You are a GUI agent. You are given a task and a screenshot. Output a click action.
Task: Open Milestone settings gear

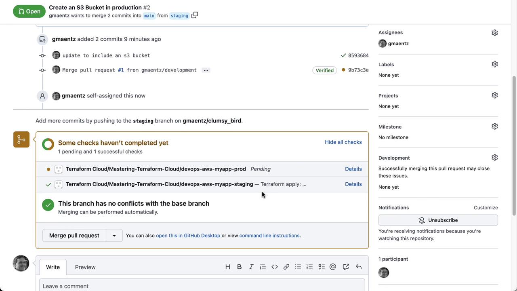coord(495,127)
